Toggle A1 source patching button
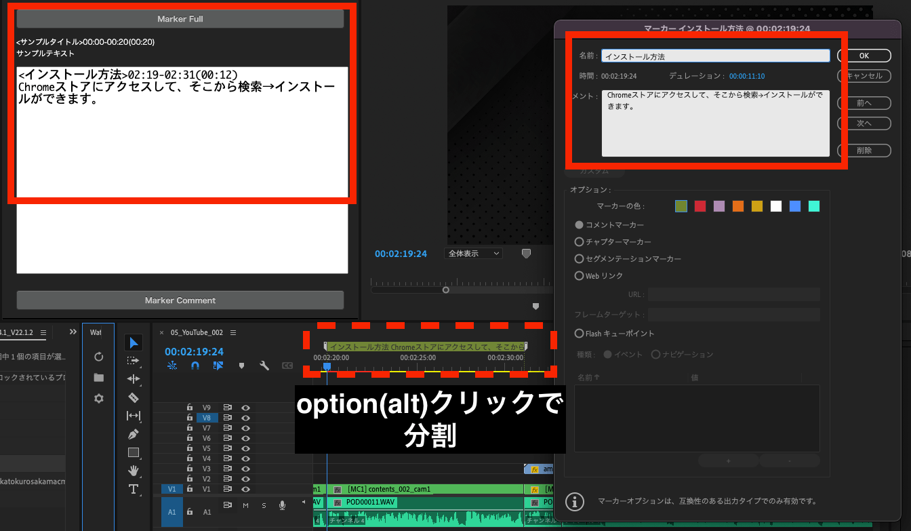The image size is (911, 531). (x=171, y=512)
